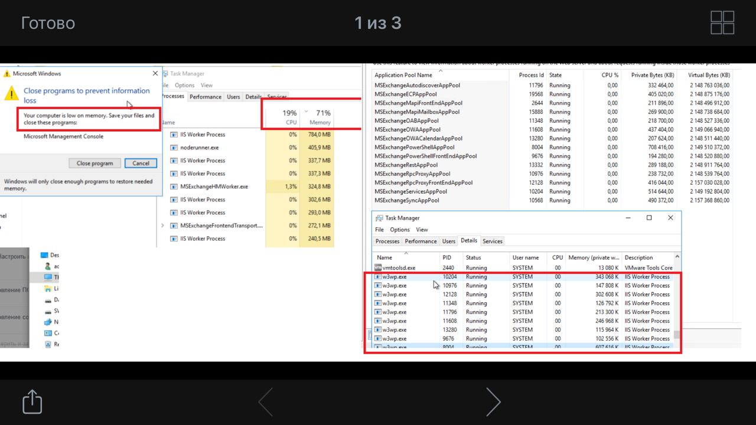Click the MSExchangeHMWorker.exe process icon
The image size is (756, 425).
tap(174, 187)
